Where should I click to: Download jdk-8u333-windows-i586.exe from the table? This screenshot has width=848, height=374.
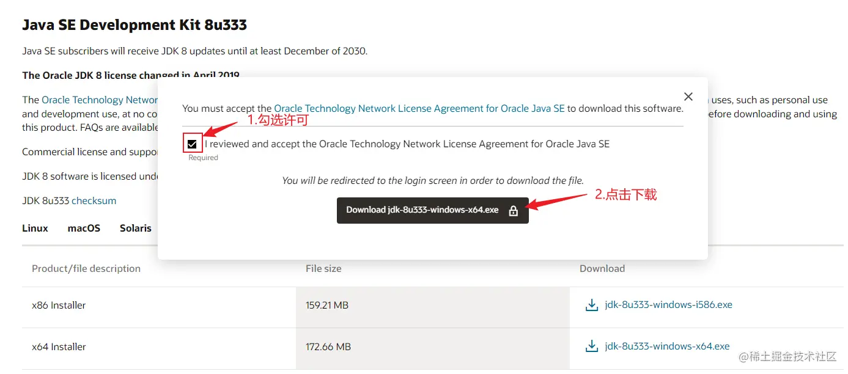(668, 305)
